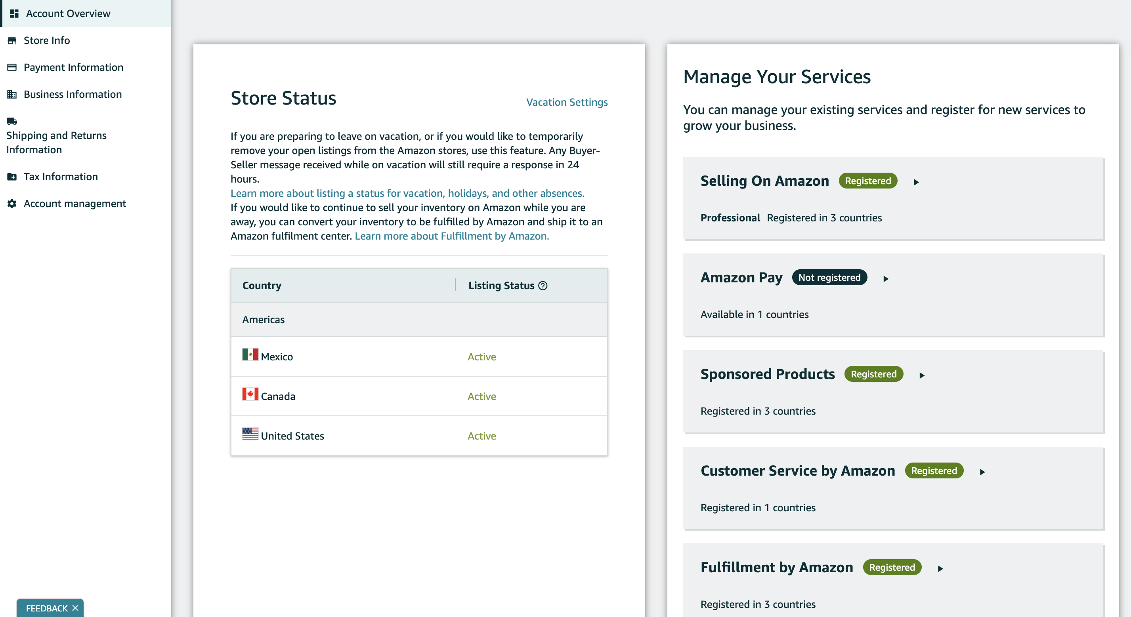Viewport: 1131px width, 617px height.
Task: Click the Canada flag icon
Action: 250,394
